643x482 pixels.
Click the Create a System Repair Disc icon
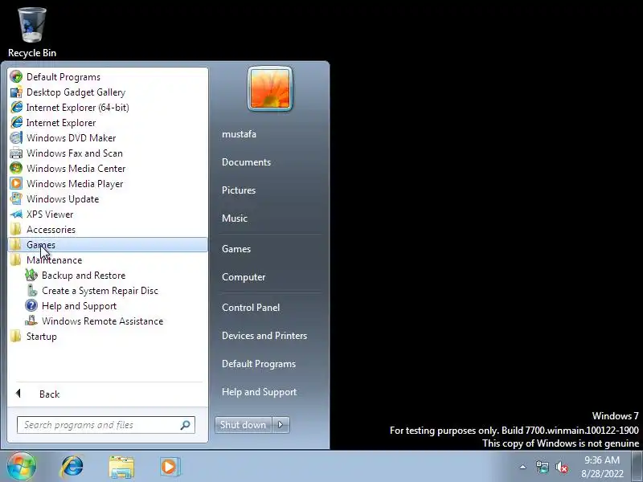click(x=31, y=291)
